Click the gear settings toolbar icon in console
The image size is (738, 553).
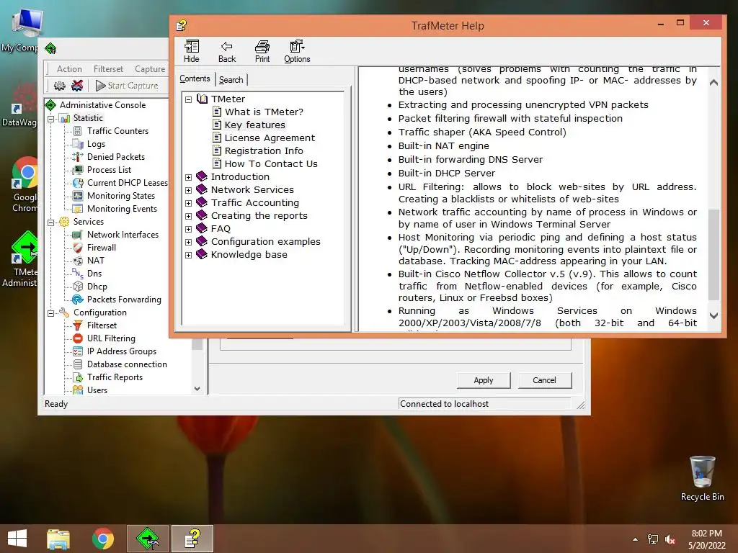coord(60,86)
